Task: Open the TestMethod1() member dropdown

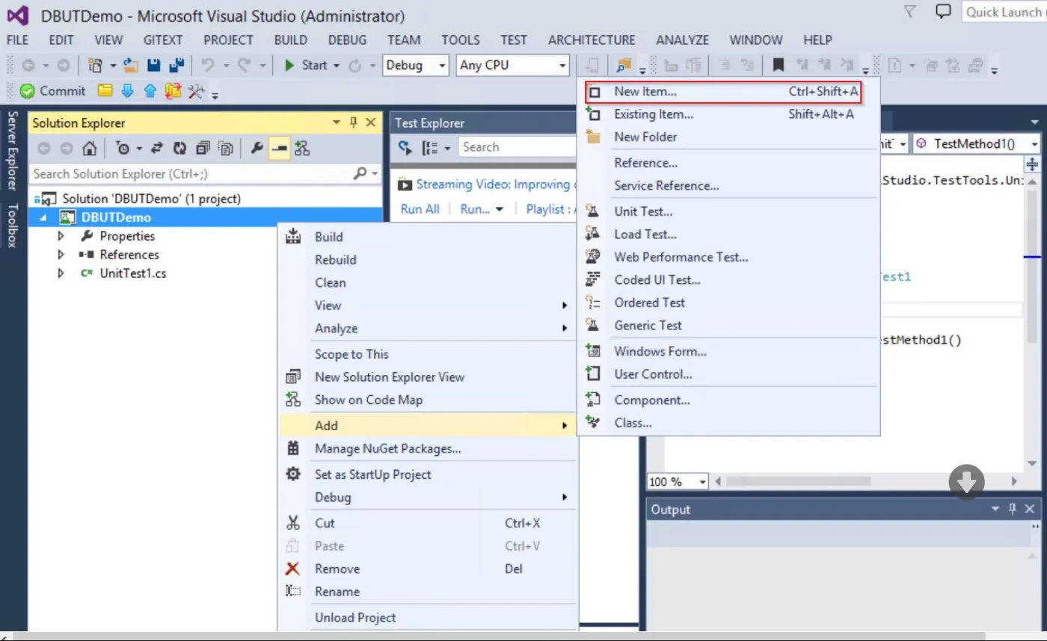Action: (978, 143)
